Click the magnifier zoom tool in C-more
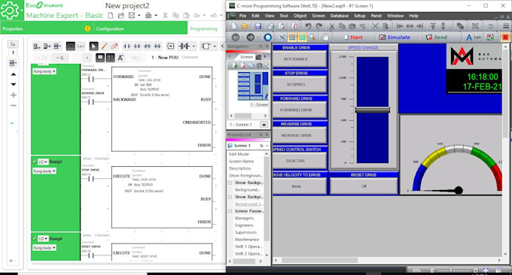The height and width of the screenshot is (275, 512). coord(312,37)
